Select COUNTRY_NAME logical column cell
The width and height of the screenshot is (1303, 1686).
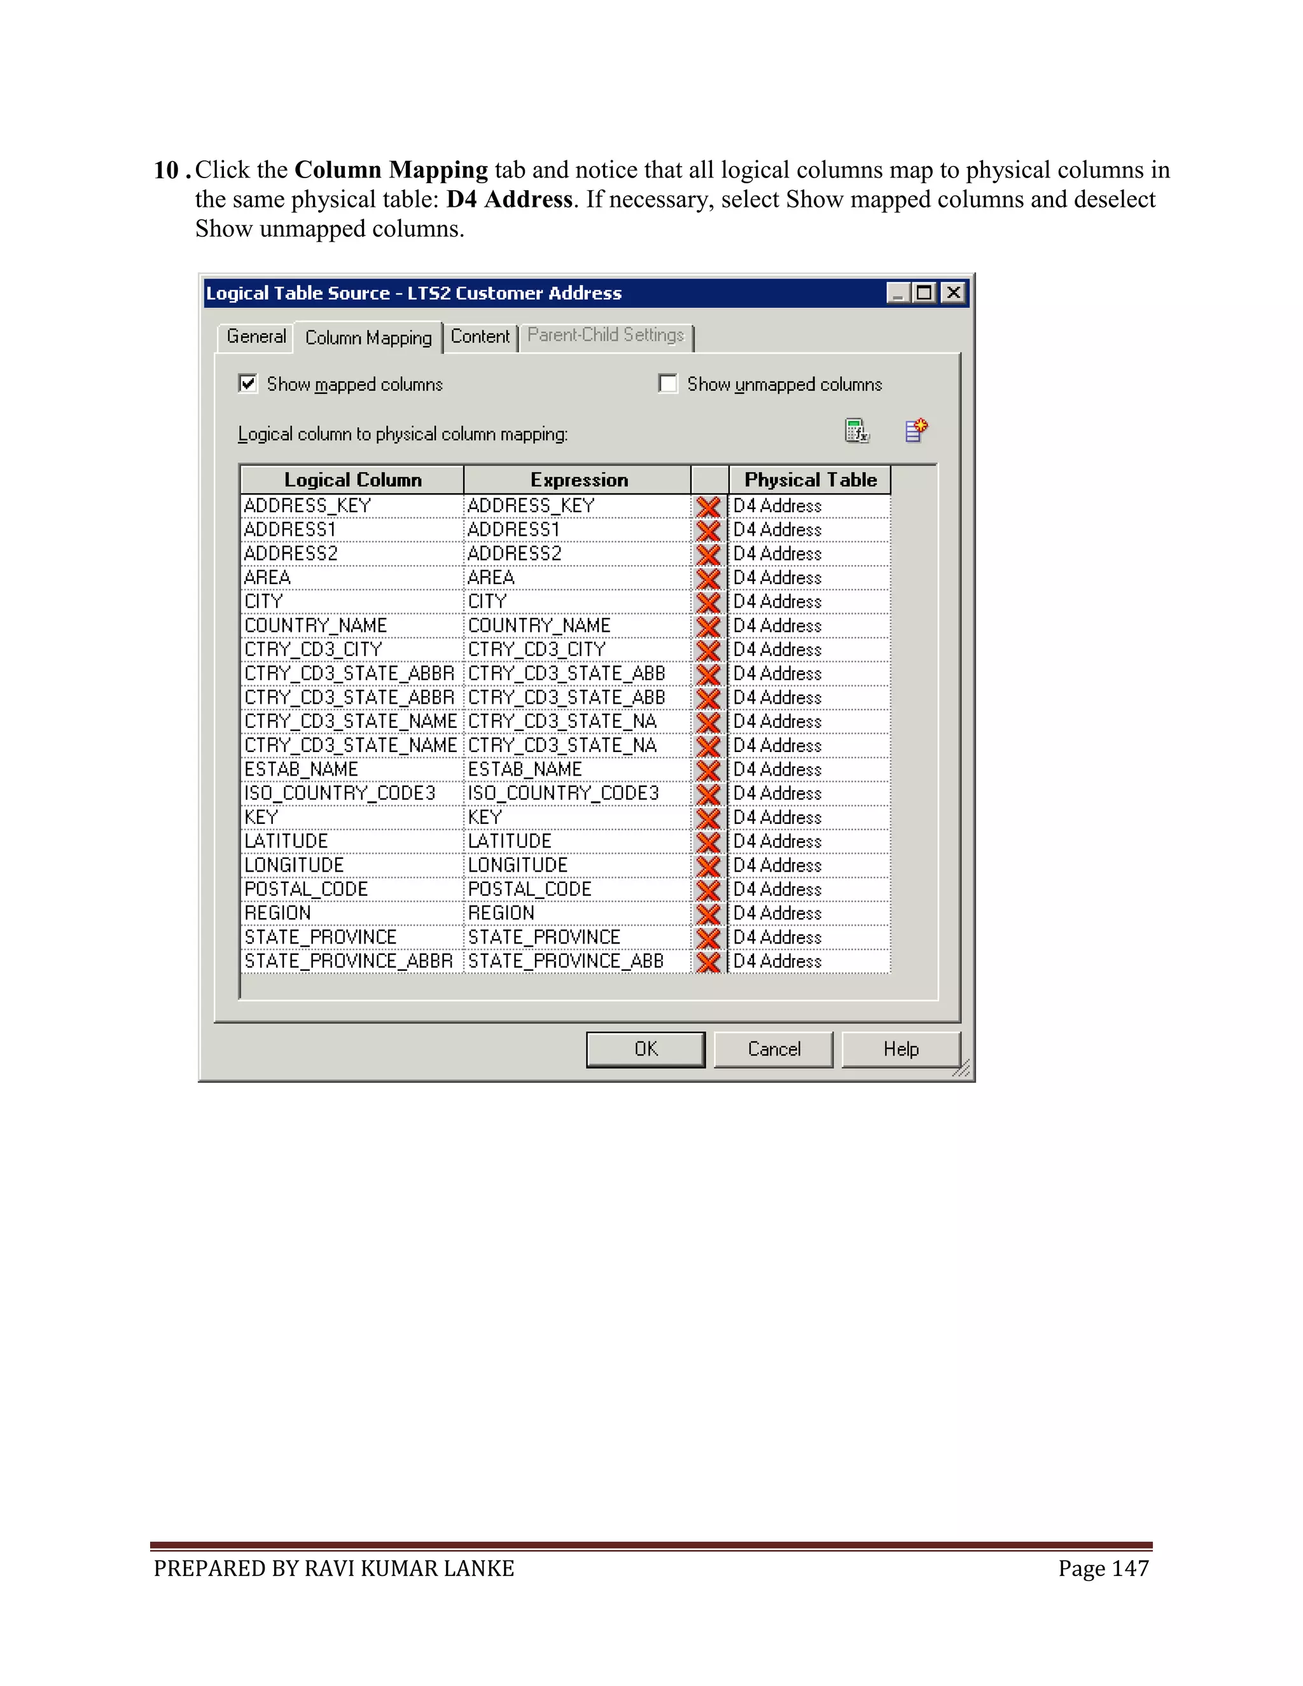tap(352, 625)
